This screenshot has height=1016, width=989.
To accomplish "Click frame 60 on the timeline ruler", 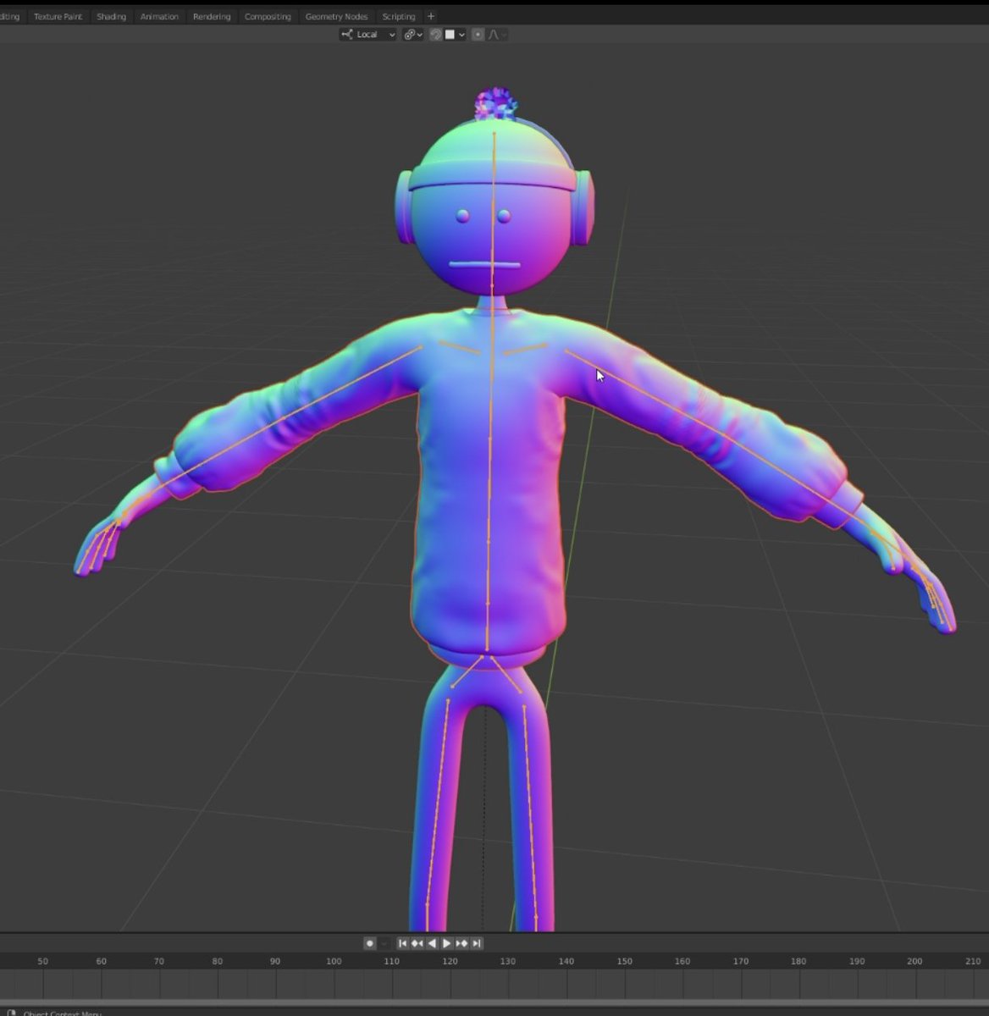I will pos(101,961).
